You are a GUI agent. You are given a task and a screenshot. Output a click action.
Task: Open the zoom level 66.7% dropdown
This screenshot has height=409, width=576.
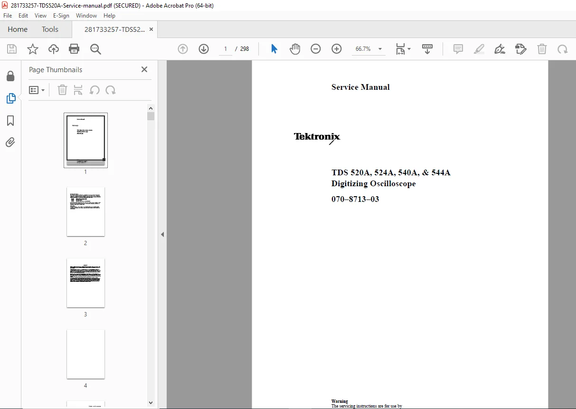pos(380,49)
